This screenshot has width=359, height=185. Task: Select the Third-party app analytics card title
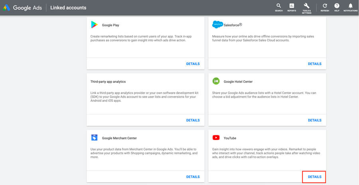[108, 82]
